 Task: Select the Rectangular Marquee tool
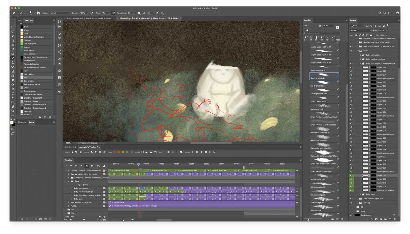click(13, 27)
